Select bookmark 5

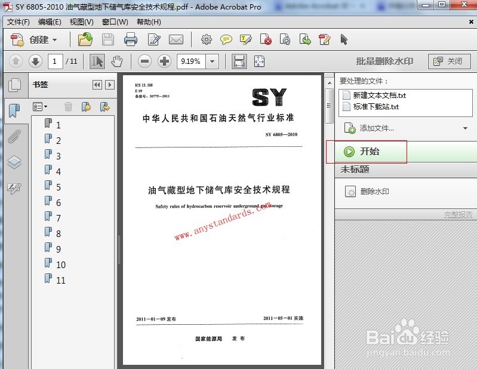click(53, 186)
